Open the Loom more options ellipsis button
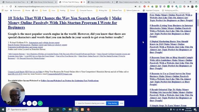This screenshot has width=199, height=112. click(x=24, y=103)
